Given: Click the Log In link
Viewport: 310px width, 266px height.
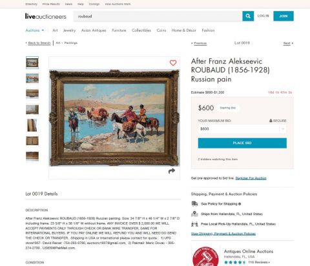Looking at the screenshot, I should pos(263,16).
